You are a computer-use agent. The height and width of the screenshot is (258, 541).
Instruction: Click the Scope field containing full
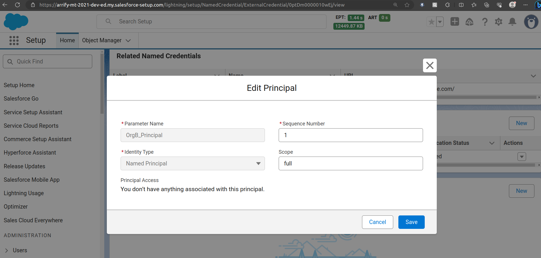(351, 163)
